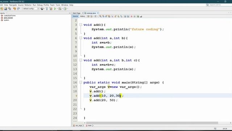Toggle Rectangular Selection mode

[x=112, y=16]
